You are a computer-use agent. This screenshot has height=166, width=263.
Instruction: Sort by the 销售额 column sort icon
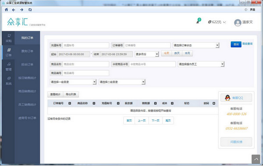click(155, 103)
